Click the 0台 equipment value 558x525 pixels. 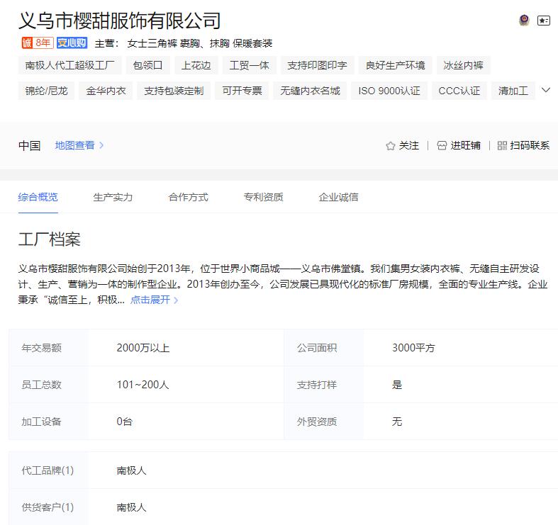125,422
